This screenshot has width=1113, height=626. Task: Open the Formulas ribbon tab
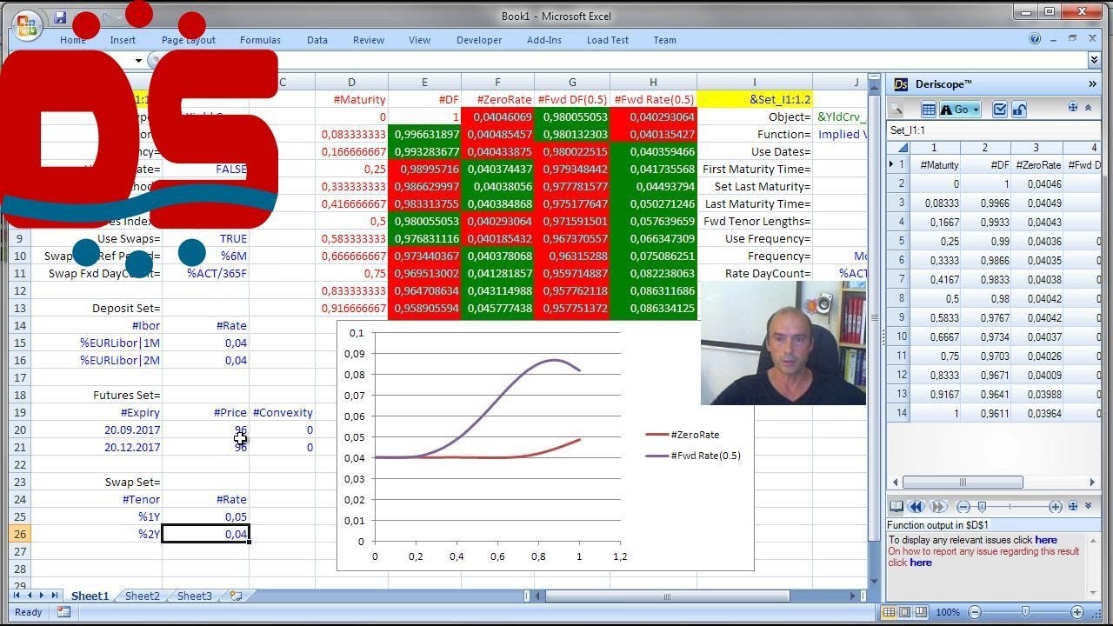pyautogui.click(x=260, y=40)
